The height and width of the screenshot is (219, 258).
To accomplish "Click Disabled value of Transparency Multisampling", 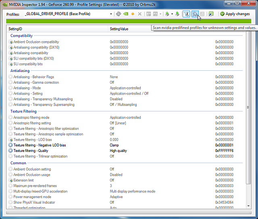I will tap(116, 99).
